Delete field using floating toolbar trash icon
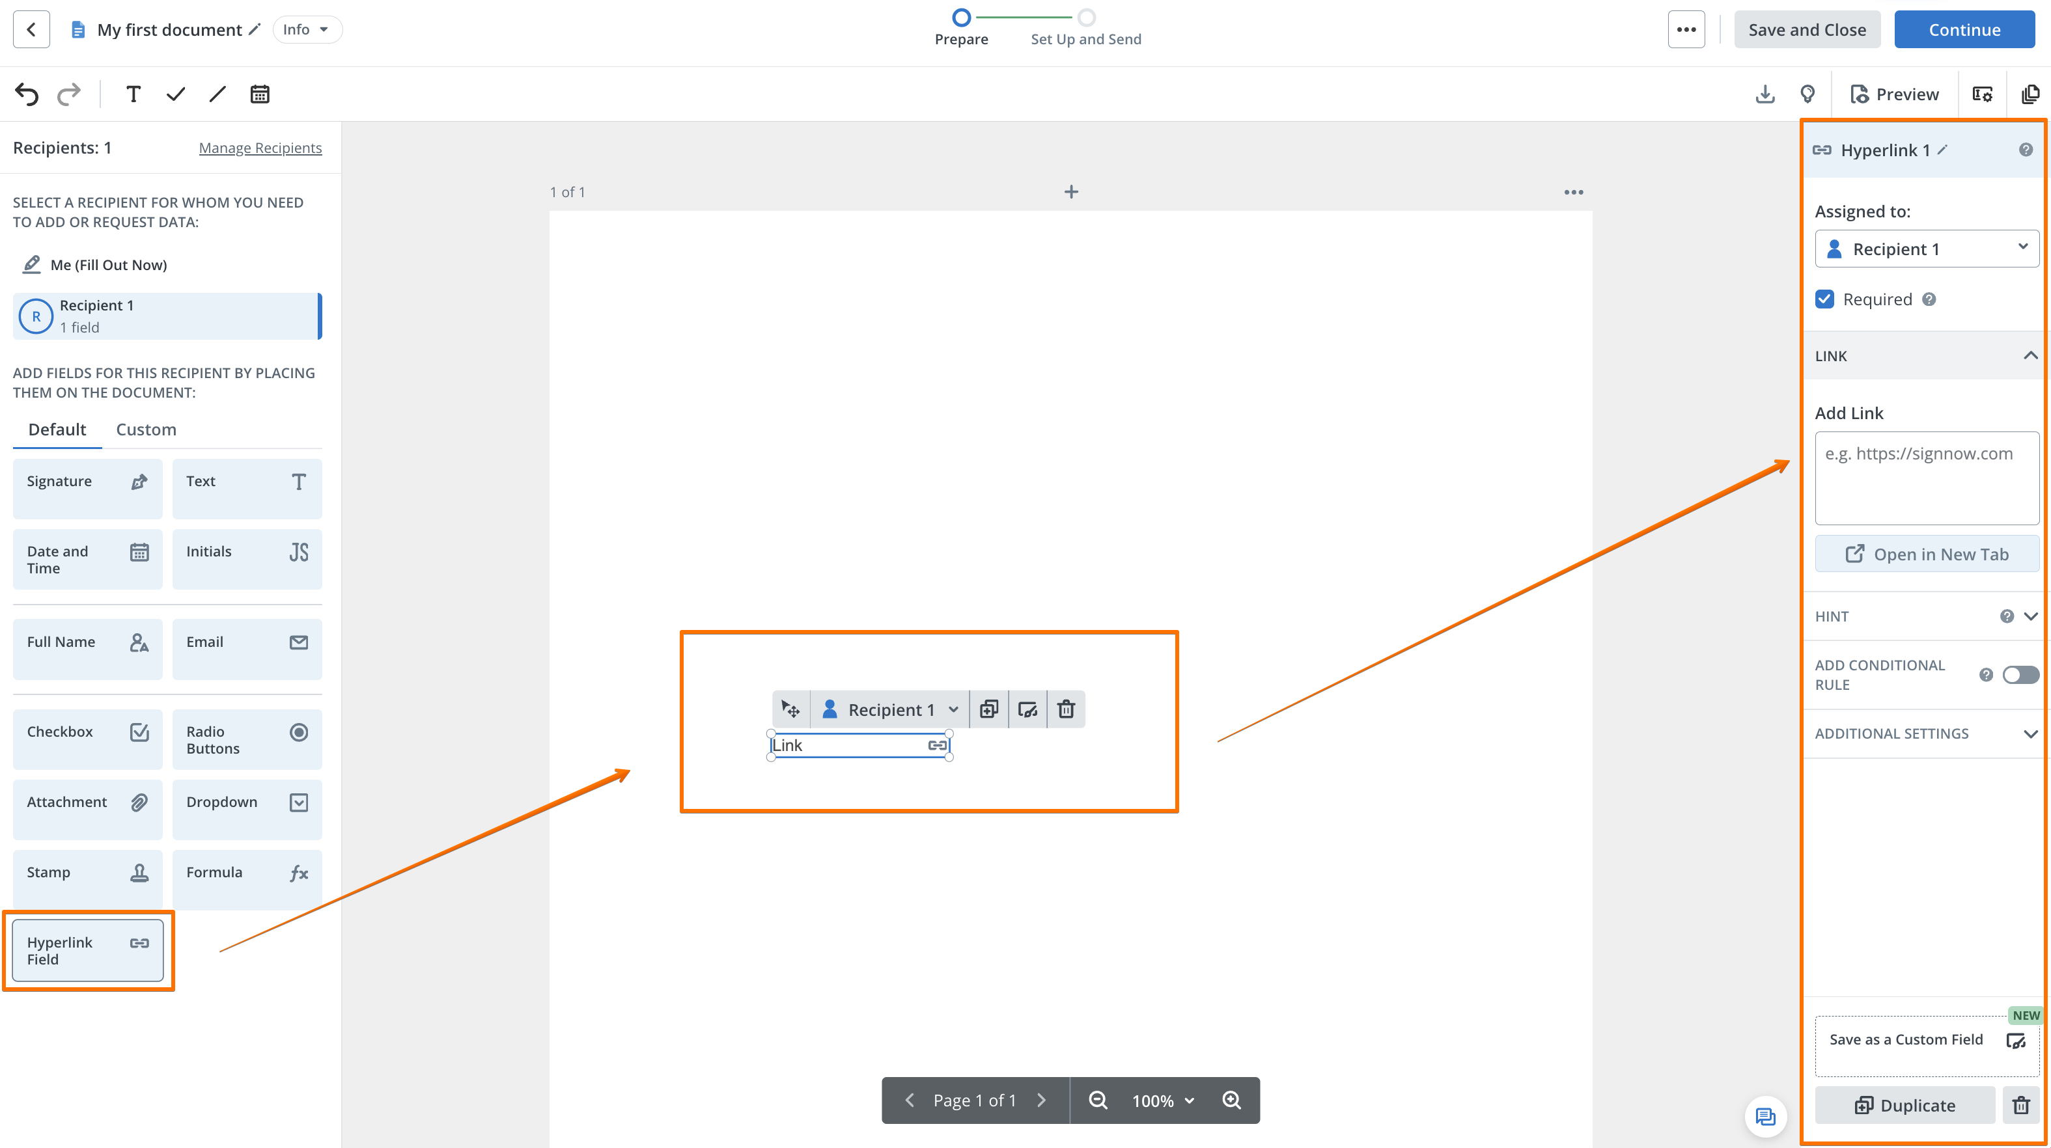 [x=1065, y=709]
